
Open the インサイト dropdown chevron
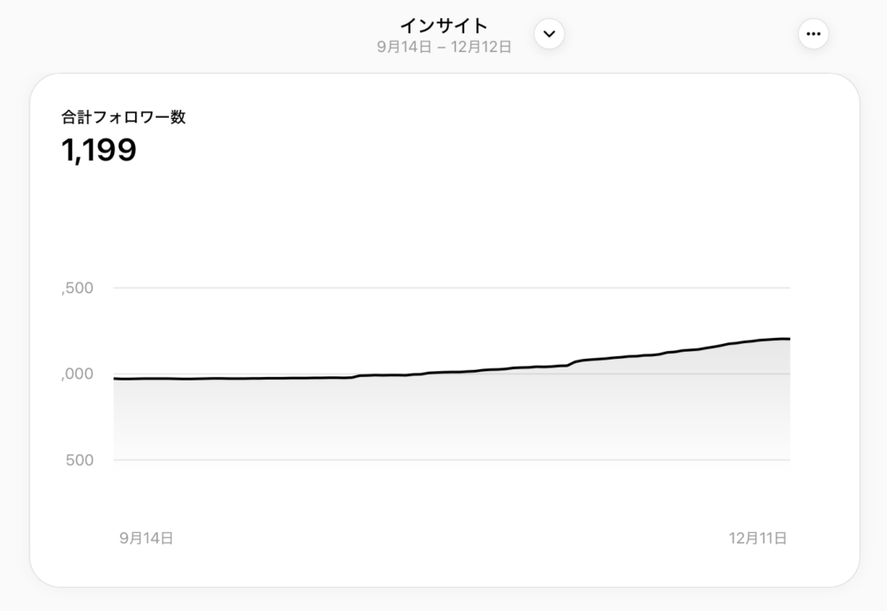(548, 34)
